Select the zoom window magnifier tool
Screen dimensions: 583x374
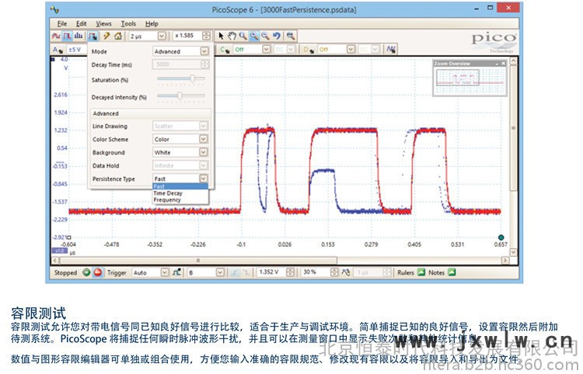click(243, 36)
